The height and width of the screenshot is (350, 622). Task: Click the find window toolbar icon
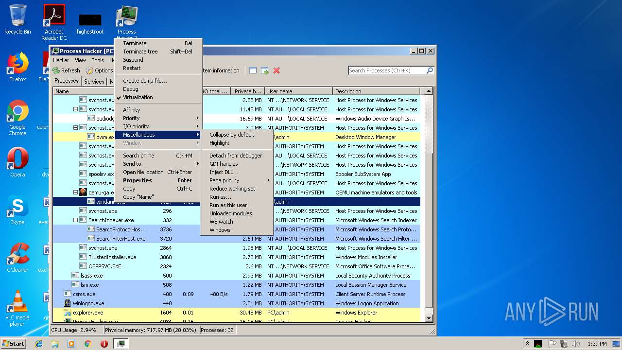click(253, 70)
